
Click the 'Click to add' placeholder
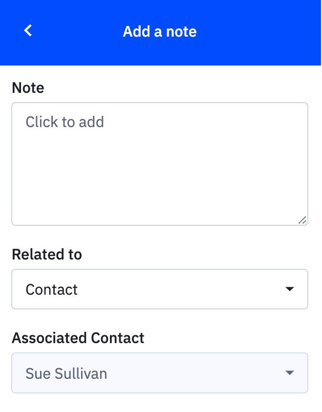click(x=65, y=122)
